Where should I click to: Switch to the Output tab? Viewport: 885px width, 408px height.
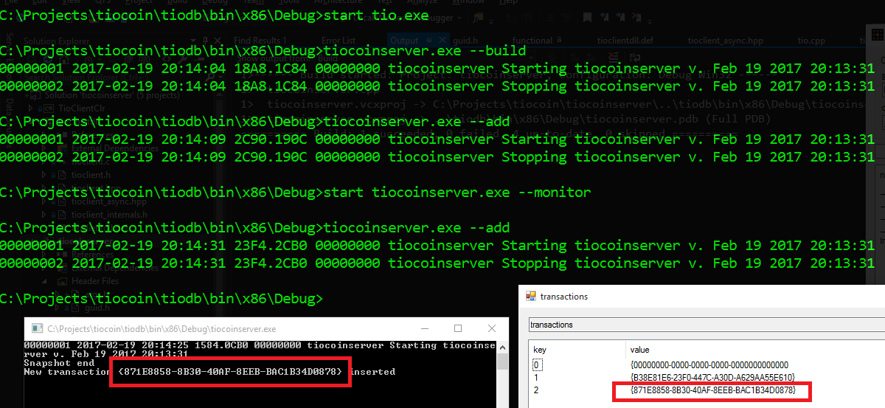pos(404,41)
